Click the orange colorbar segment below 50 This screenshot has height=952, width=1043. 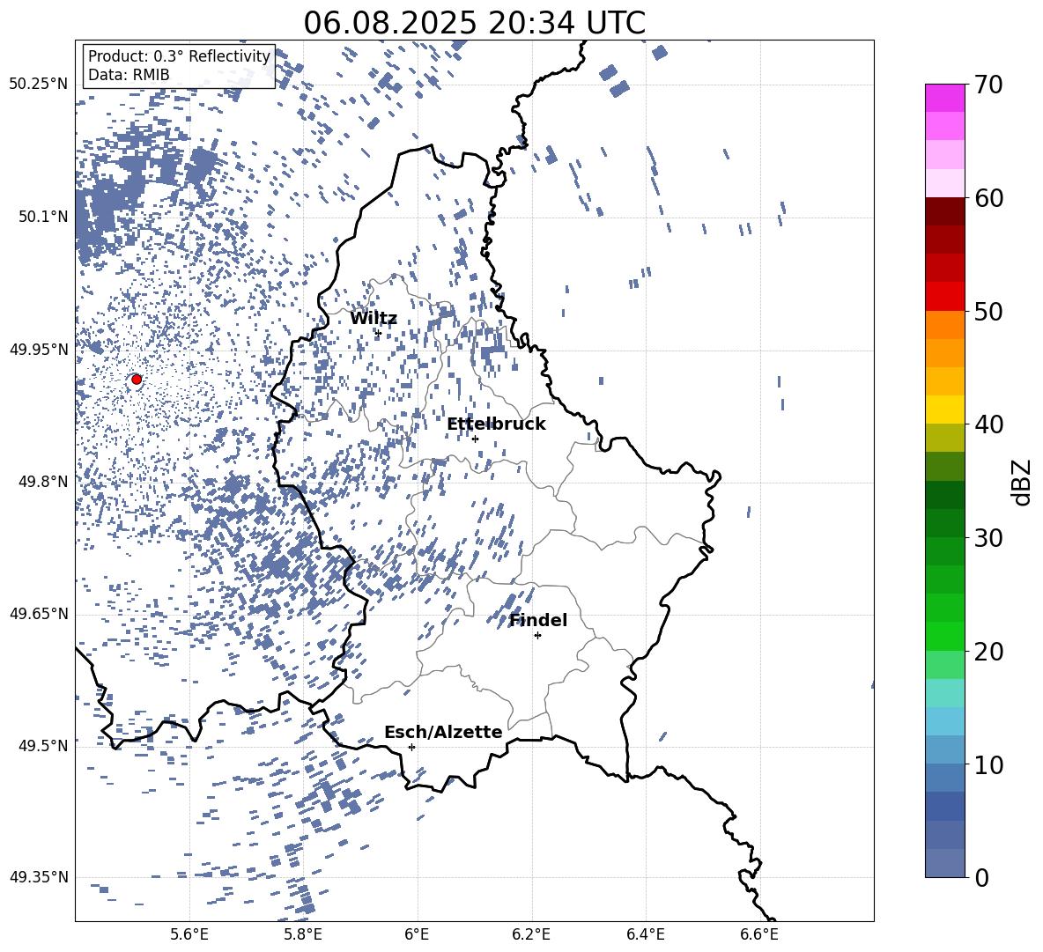(x=944, y=325)
